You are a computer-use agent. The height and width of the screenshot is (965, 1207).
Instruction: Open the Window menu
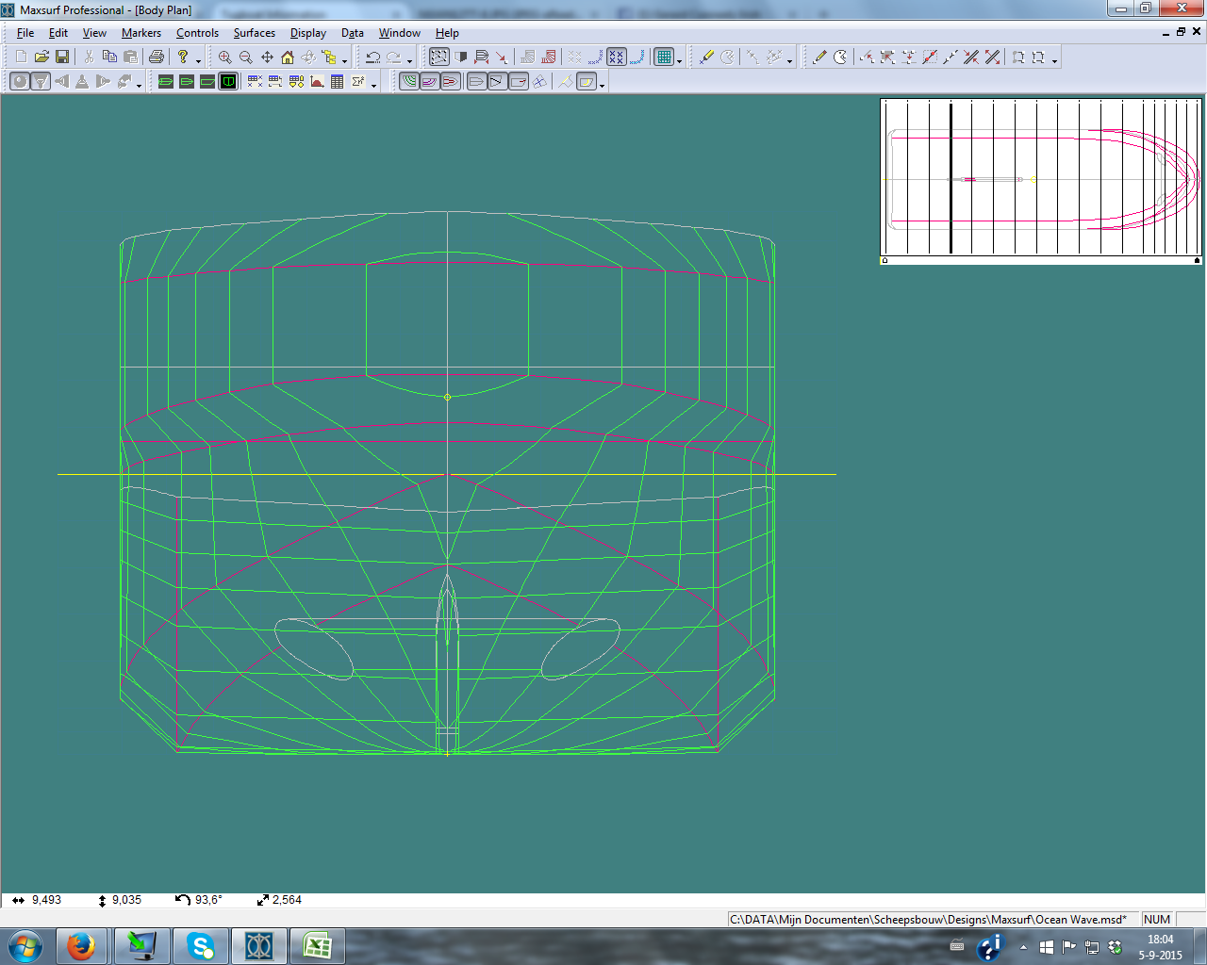(400, 33)
